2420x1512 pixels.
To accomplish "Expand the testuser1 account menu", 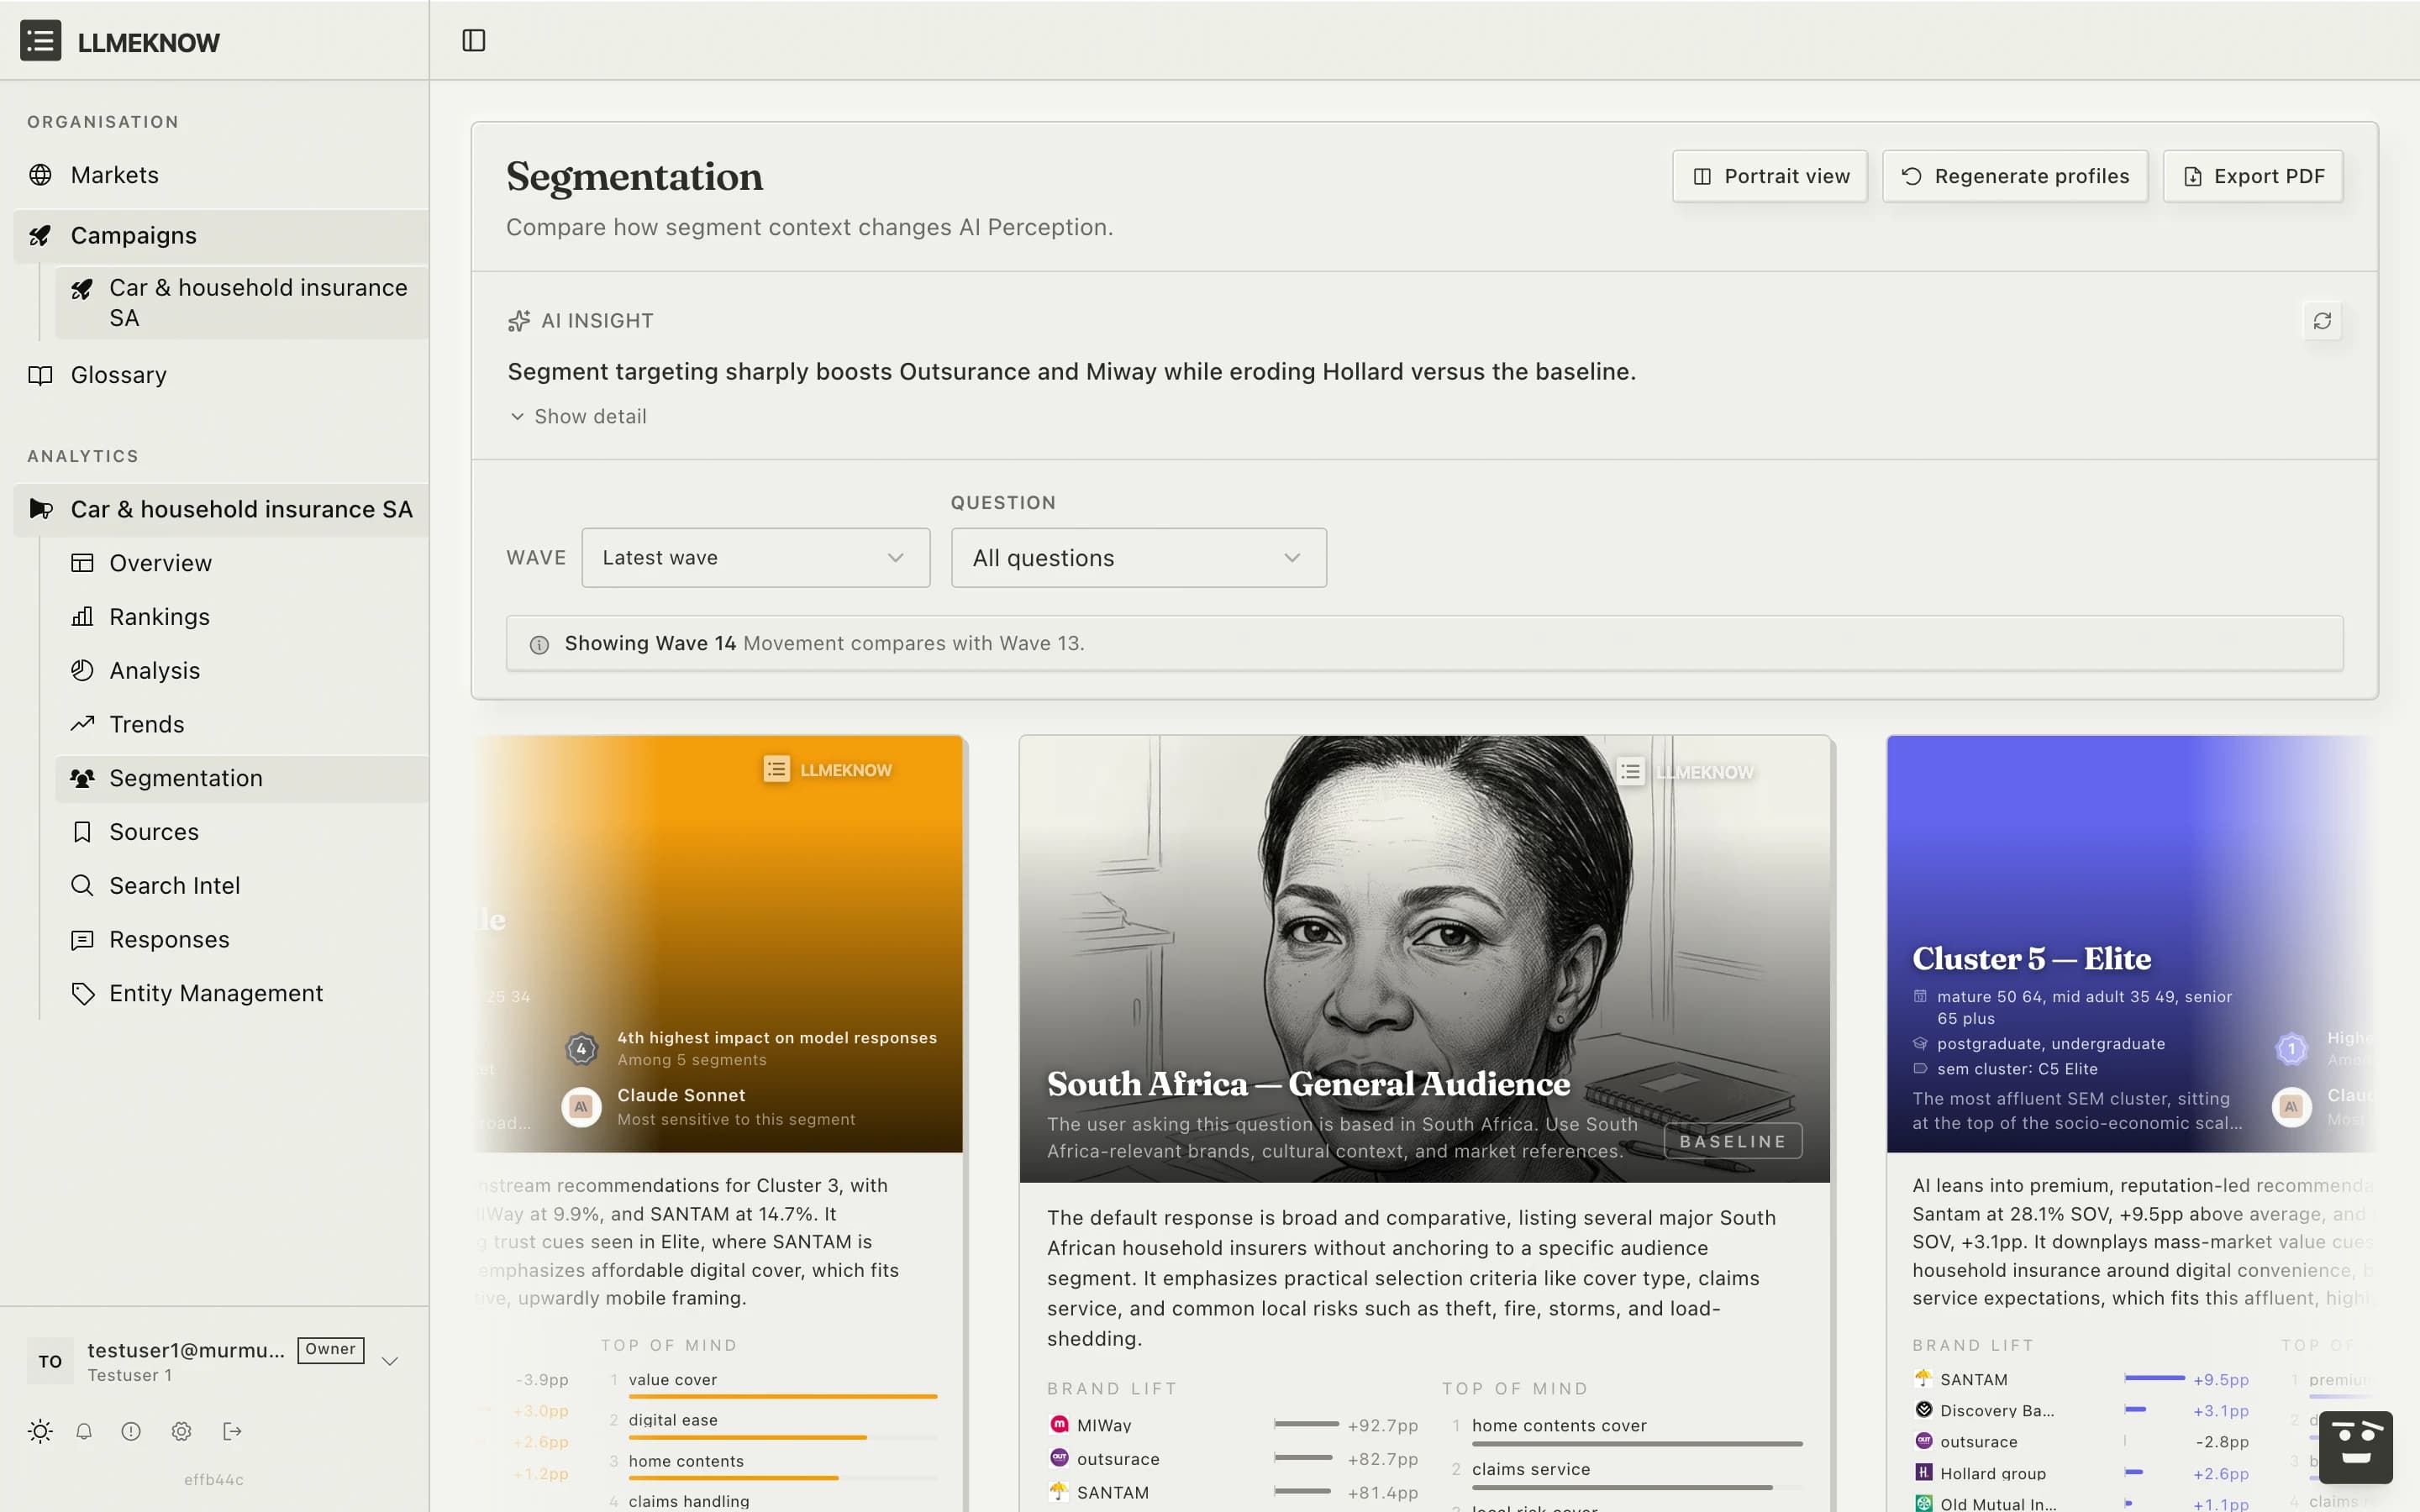I will (390, 1361).
